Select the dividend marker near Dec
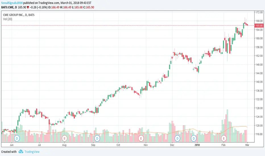The width and height of the screenshot is (265, 156). pyautogui.click(x=177, y=138)
